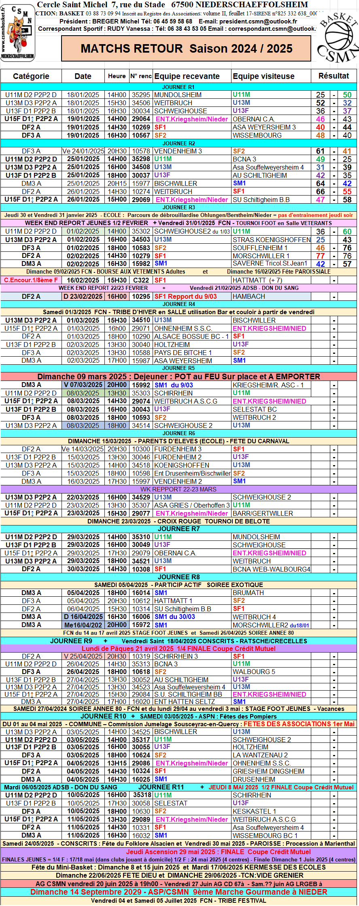Select the JOURNEE R2 section heading
Image resolution: width=359 pixels, height=906 pixels.
(178, 143)
